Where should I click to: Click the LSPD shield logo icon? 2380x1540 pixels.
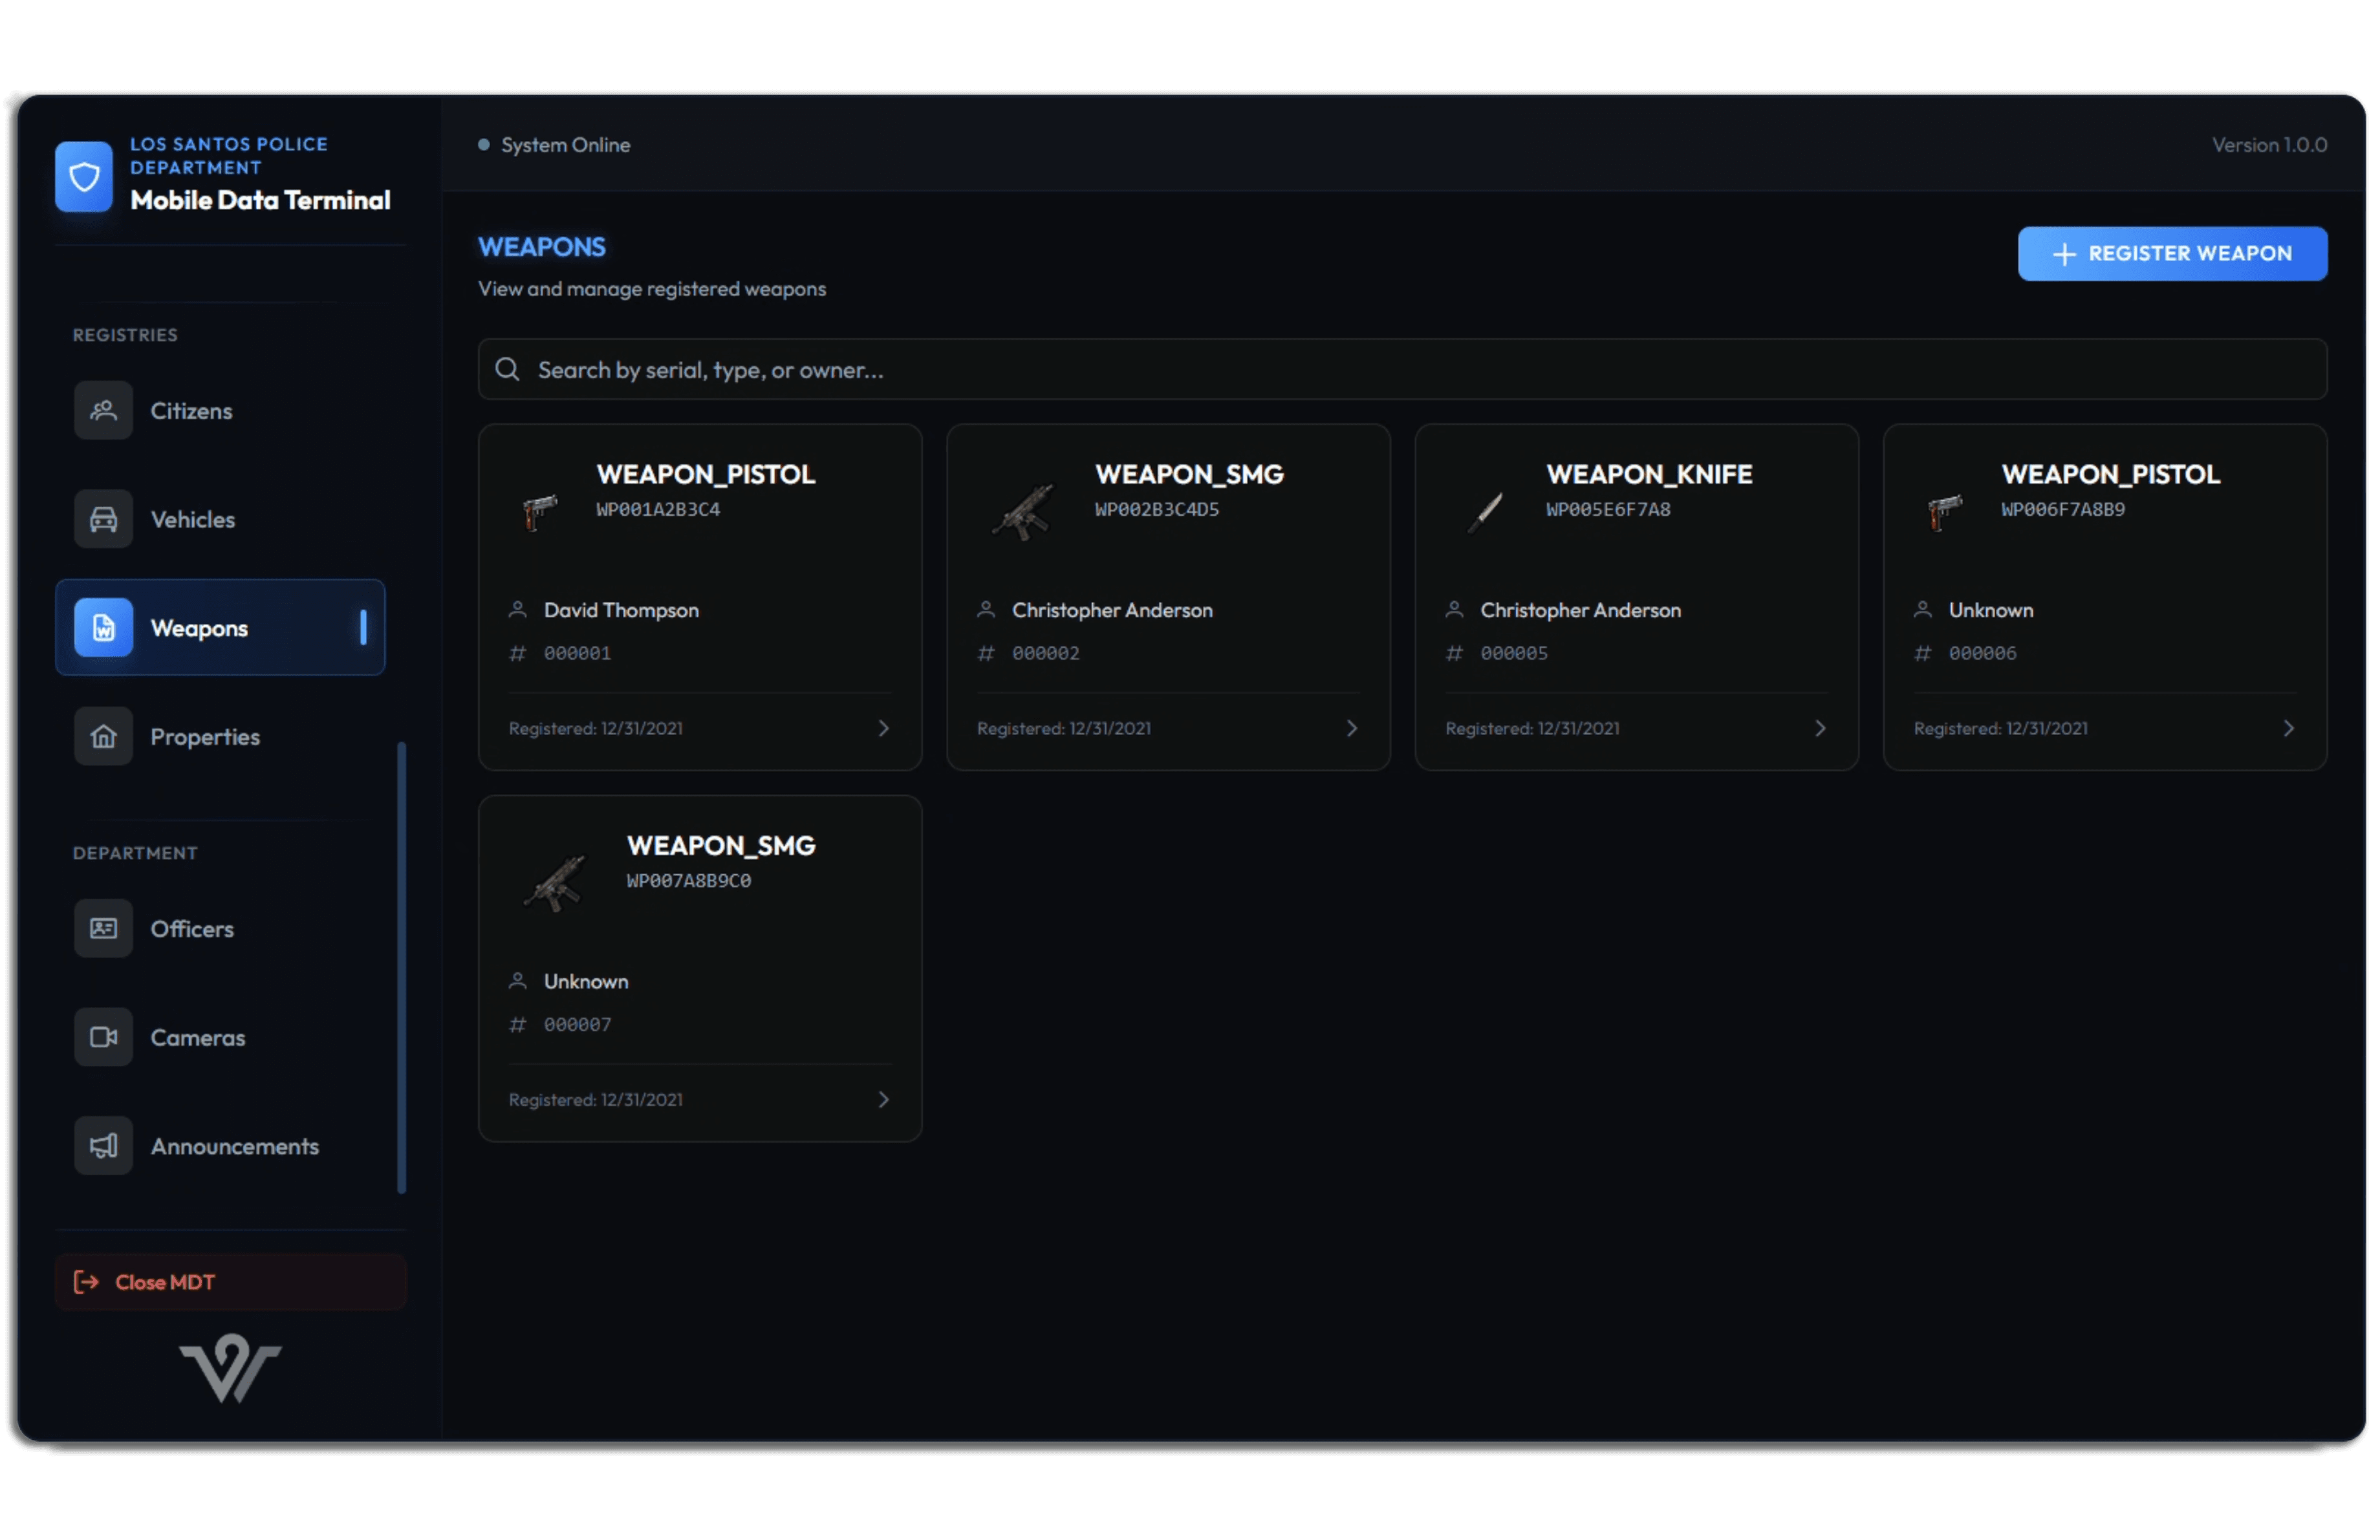click(x=84, y=177)
